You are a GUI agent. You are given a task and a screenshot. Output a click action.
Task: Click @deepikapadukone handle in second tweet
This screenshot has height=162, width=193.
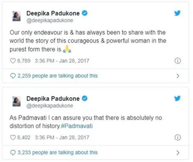tap(50, 106)
